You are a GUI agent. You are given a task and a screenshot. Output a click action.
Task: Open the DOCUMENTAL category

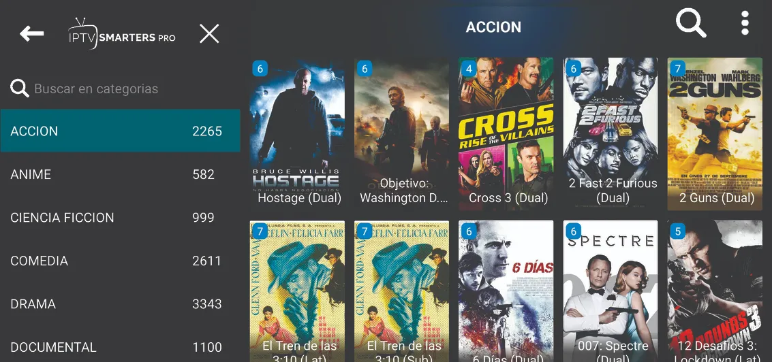[x=121, y=346]
